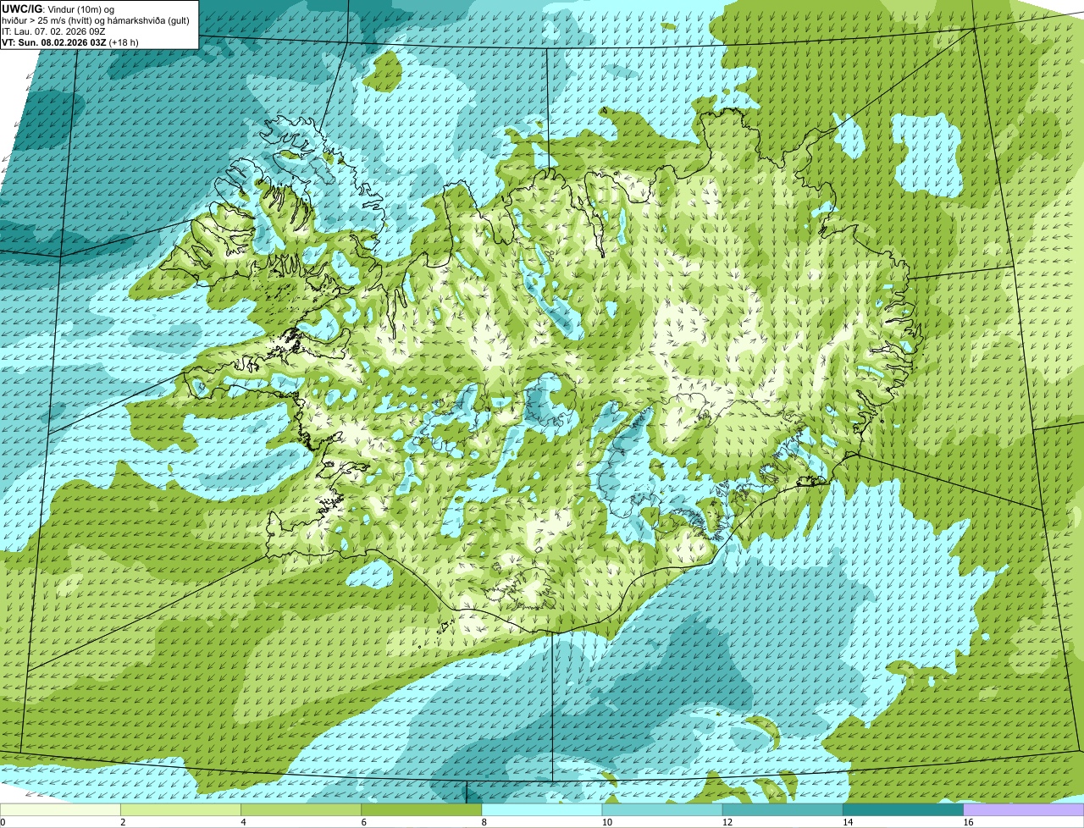Click the pale cream 0–2 legend swatch
1084x828 pixels.
(60, 810)
